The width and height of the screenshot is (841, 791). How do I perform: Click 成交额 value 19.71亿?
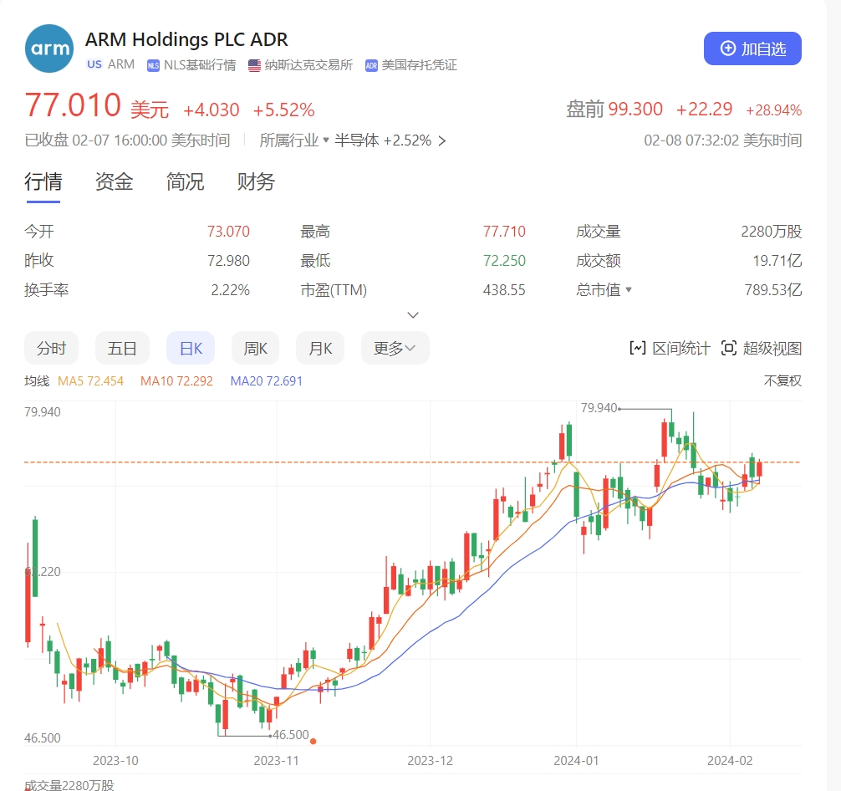777,261
